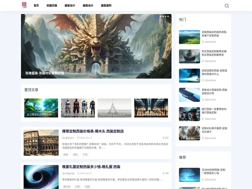Open recommended post 花3000定制西装

click(x=213, y=171)
